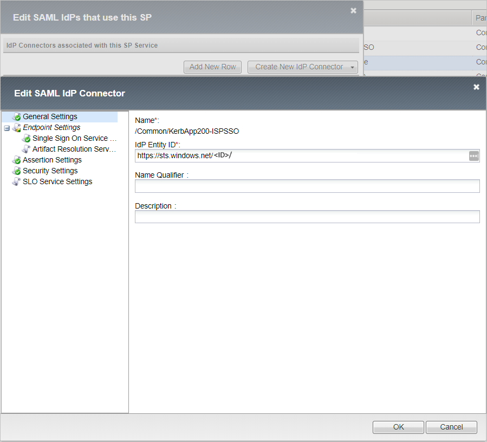Click the /Common/KerbApp200-ISPSSO name text
The image size is (487, 442).
[x=187, y=132]
